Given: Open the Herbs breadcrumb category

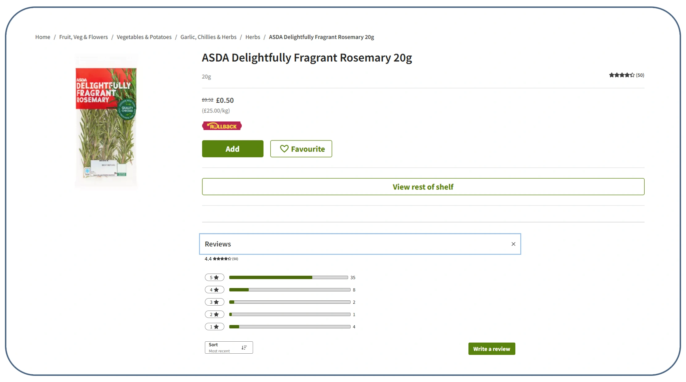Looking at the screenshot, I should click(x=252, y=37).
